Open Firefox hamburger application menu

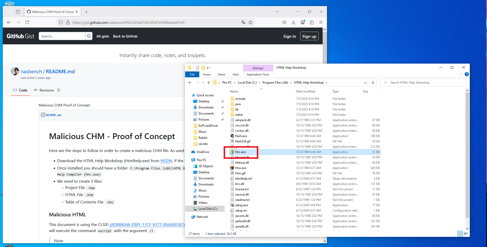321,22
